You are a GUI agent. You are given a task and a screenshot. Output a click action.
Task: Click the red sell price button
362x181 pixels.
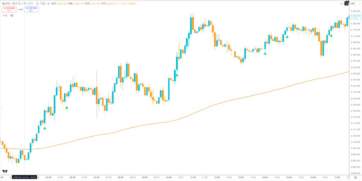(x=8, y=10)
